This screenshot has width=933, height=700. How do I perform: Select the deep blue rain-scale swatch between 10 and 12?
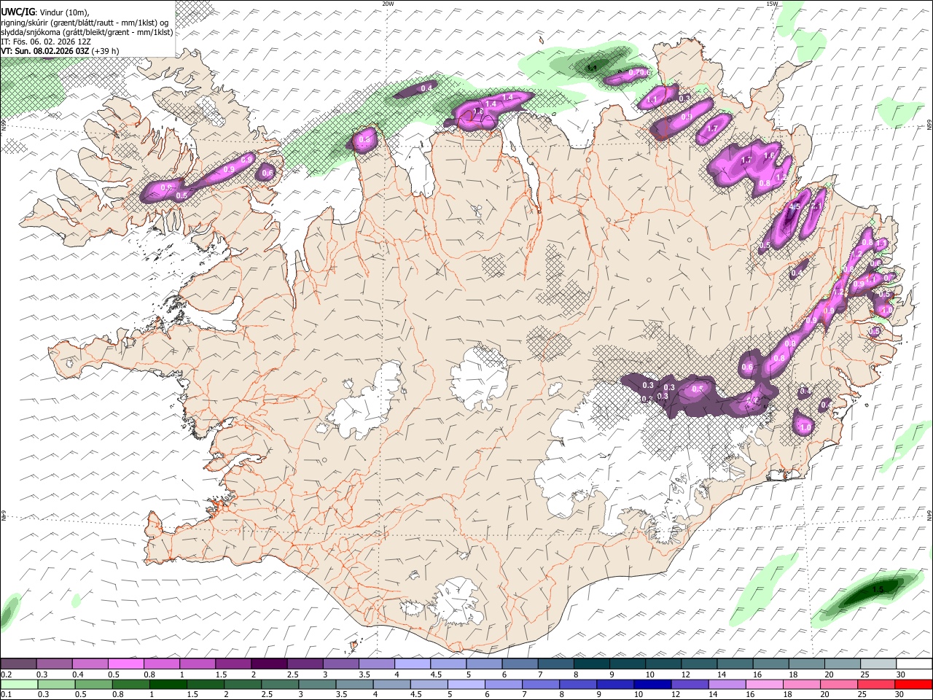click(x=651, y=684)
